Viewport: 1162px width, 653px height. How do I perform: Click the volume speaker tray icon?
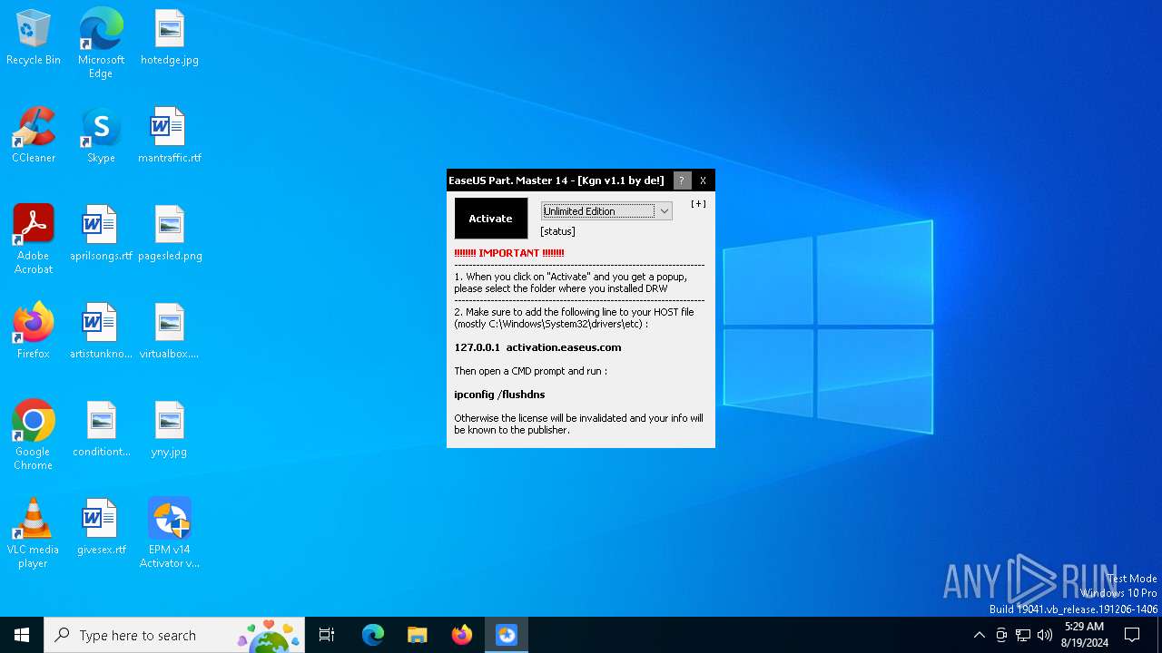pyautogui.click(x=1045, y=635)
